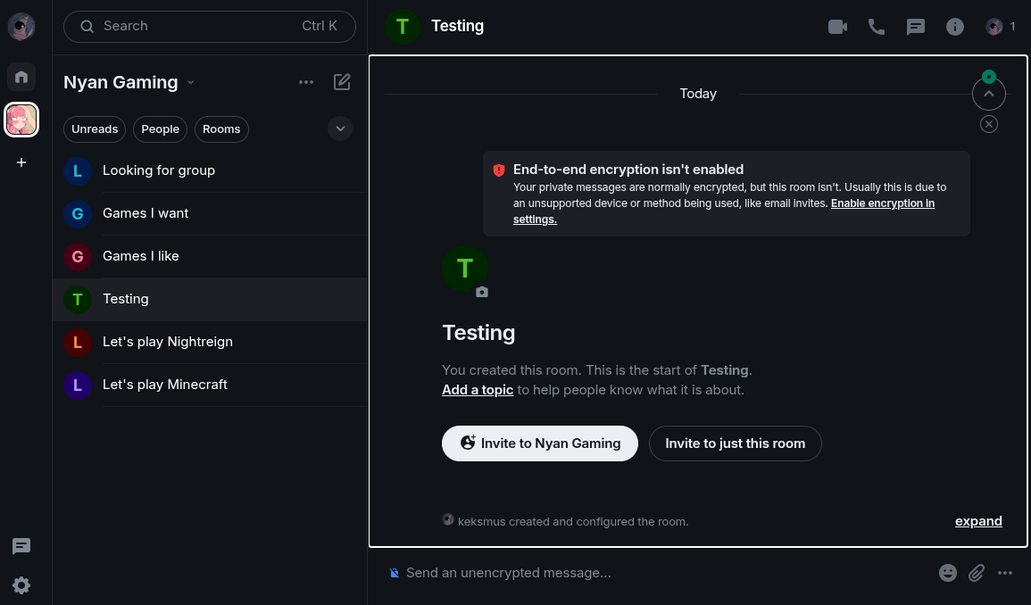Click the Add a topic link
This screenshot has height=605, width=1031.
478,390
